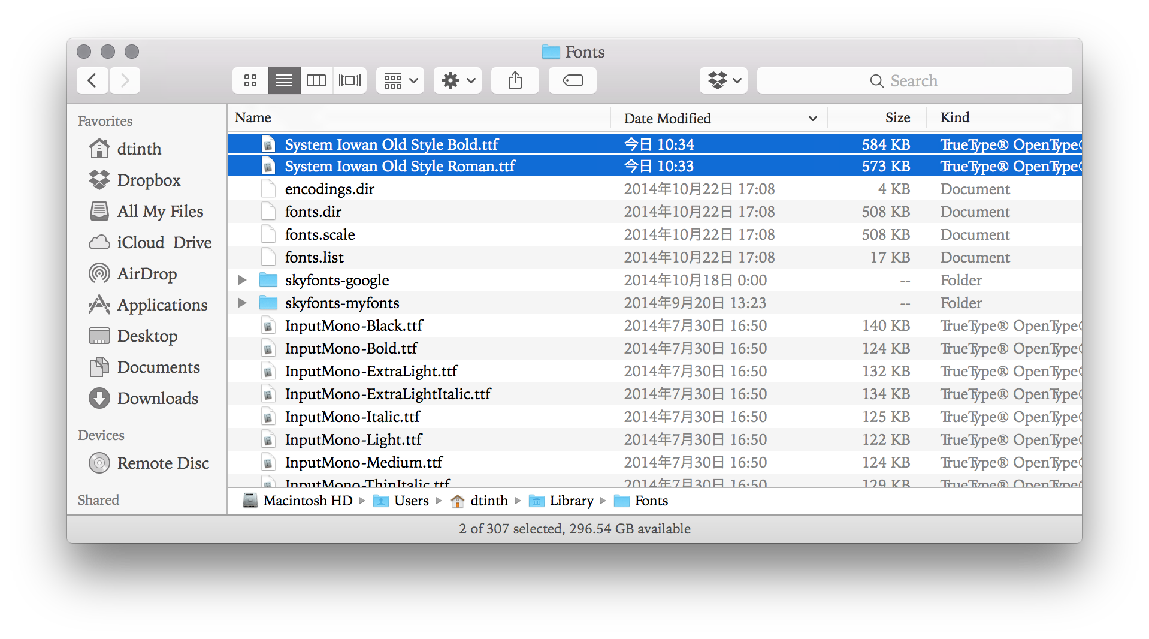Open dtinth home in sidebar
Viewport: 1149px width, 639px height.
[125, 149]
